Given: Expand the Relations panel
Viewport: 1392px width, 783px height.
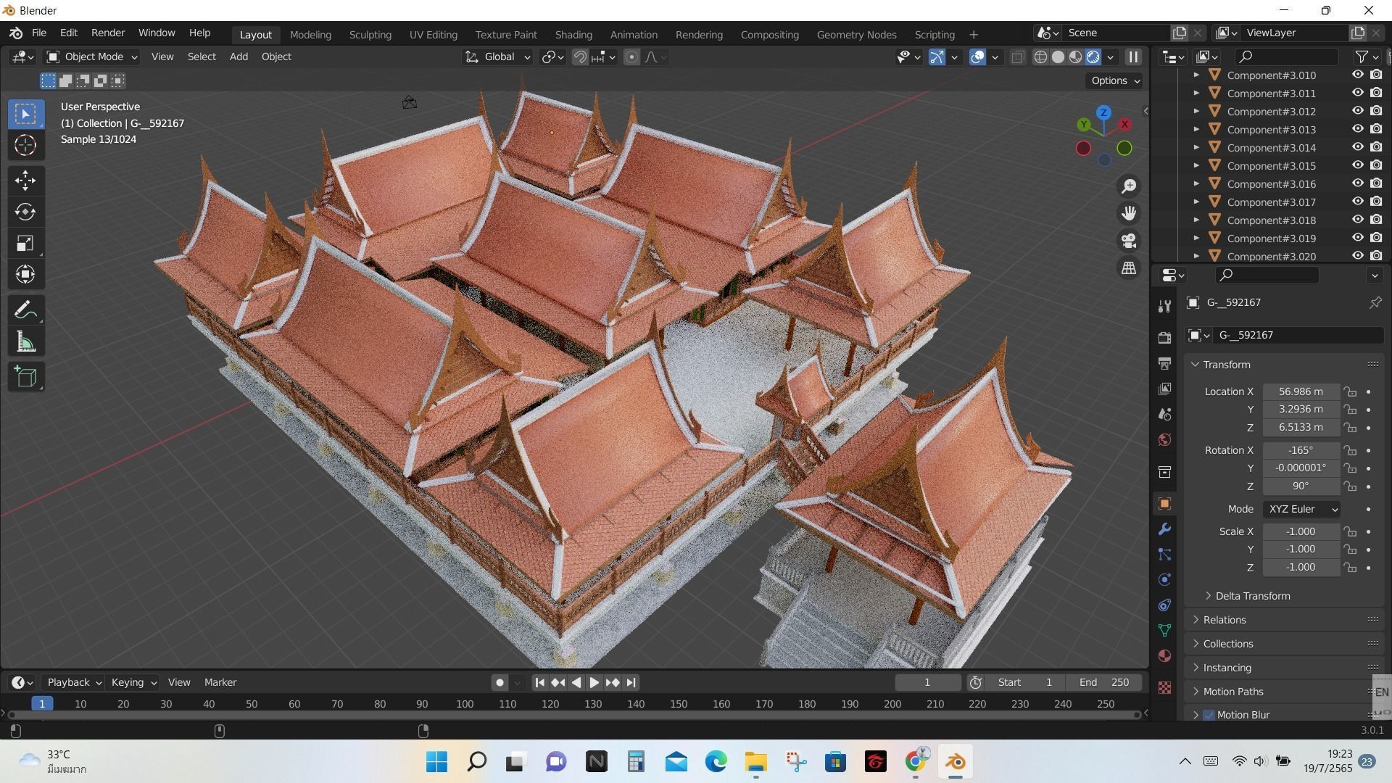Looking at the screenshot, I should point(1225,620).
